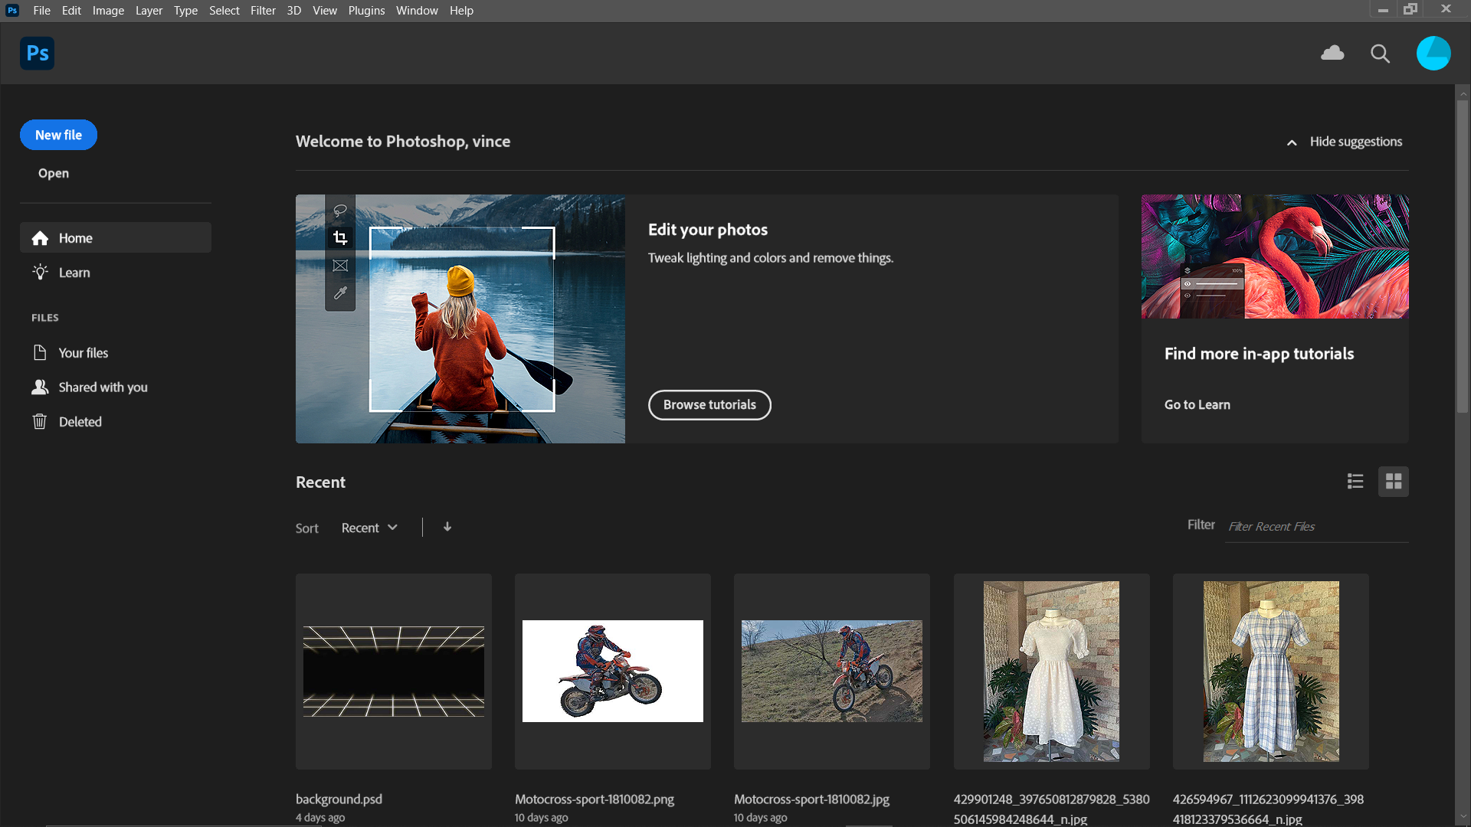The height and width of the screenshot is (827, 1471).
Task: Open Your files in the sidebar
Action: tap(84, 352)
